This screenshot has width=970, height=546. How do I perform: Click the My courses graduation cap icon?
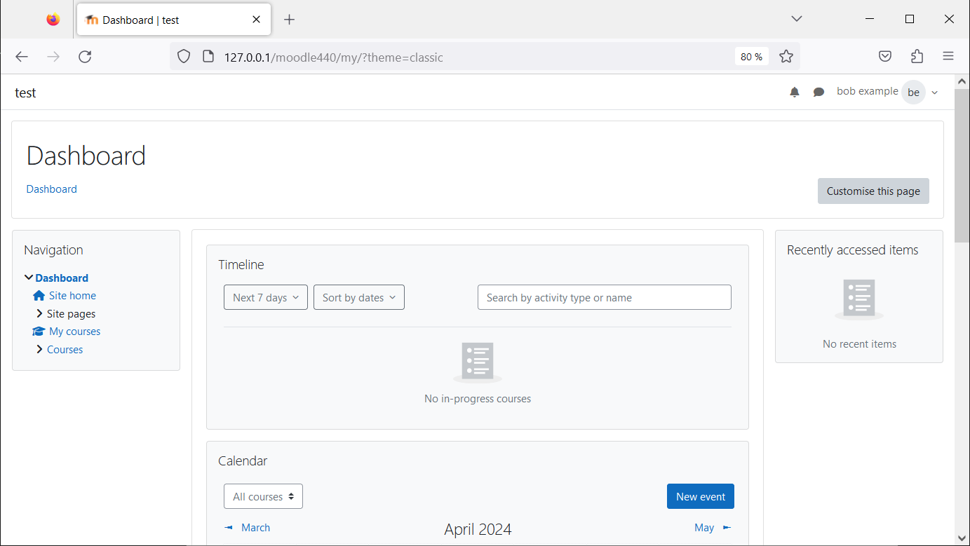point(39,332)
